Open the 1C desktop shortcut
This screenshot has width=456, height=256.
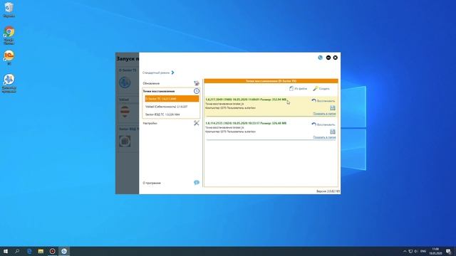coord(9,58)
